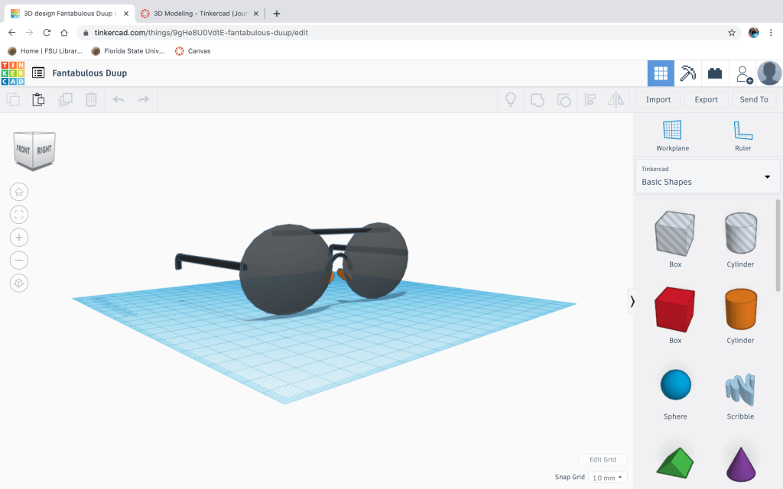Select the 3D design grid view button

(x=661, y=73)
